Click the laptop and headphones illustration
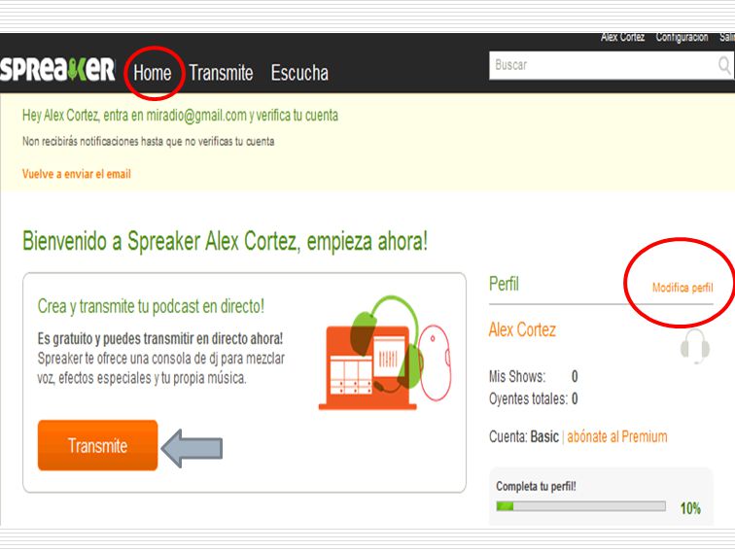Screen dimensions: 735x551 pos(385,354)
